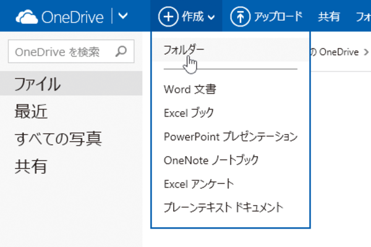The width and height of the screenshot is (371, 247).
Task: Click the breadcrumb chevron after OneDrive
Action: [x=366, y=52]
